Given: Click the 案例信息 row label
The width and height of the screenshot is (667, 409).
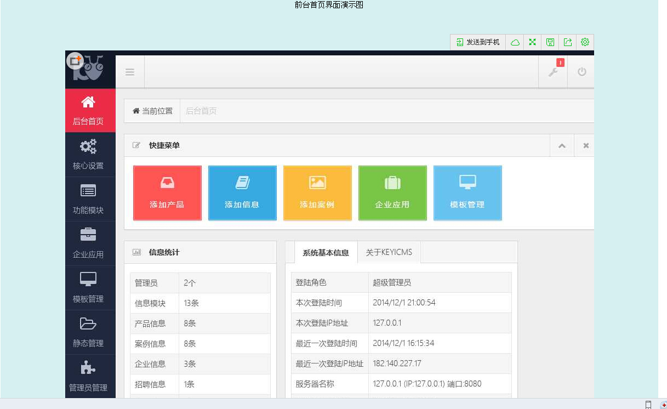Looking at the screenshot, I should (x=150, y=344).
